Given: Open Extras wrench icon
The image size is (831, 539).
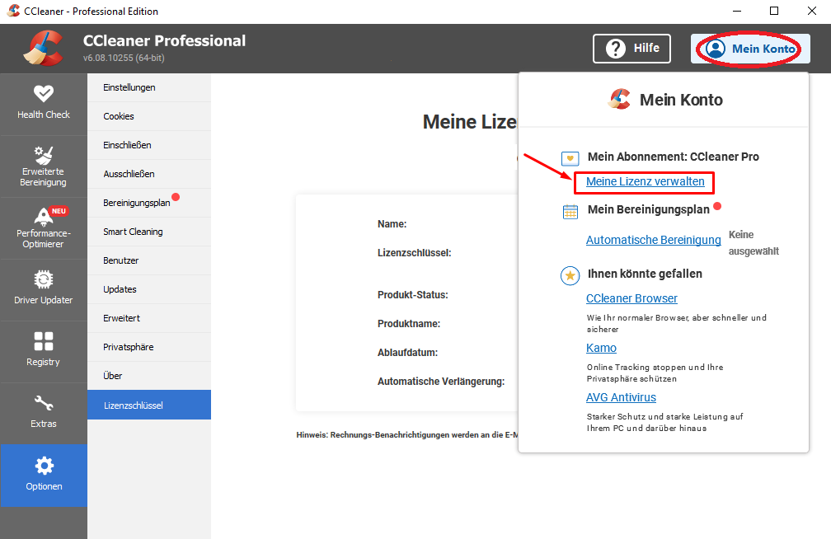Looking at the screenshot, I should pos(44,403).
